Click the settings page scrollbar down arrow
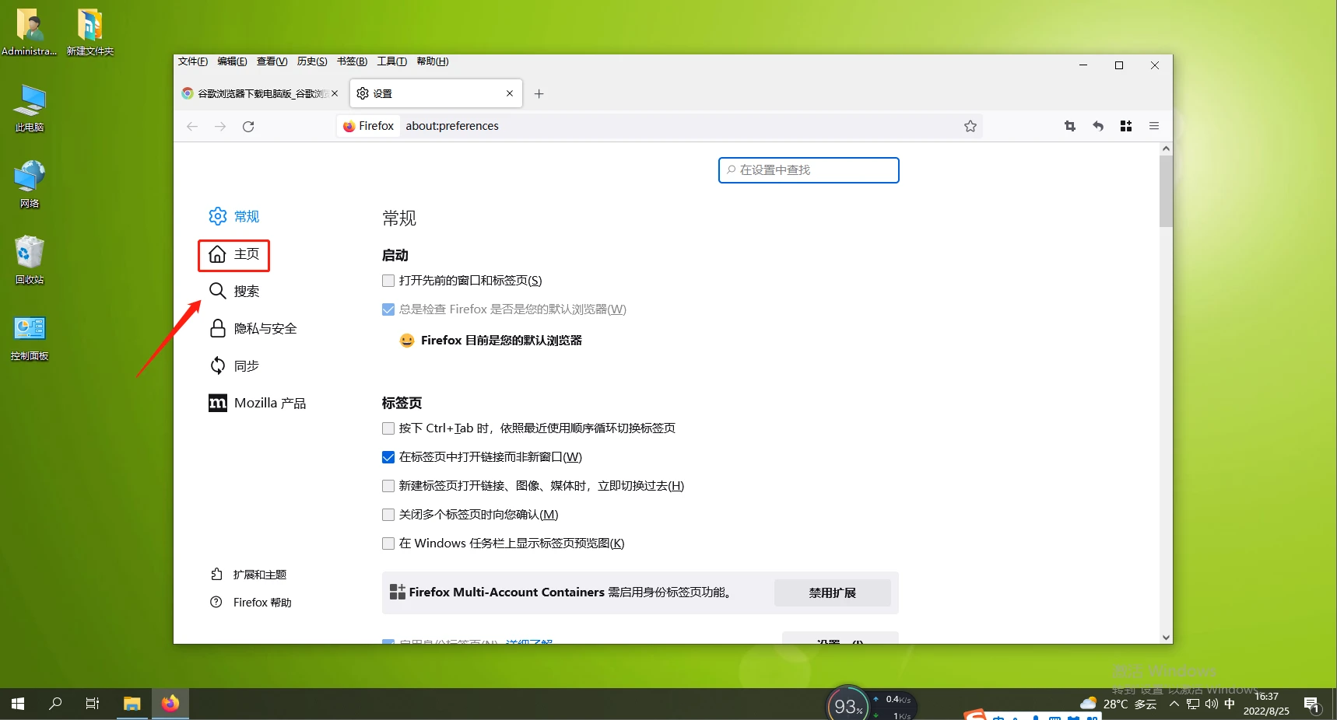 pyautogui.click(x=1166, y=637)
